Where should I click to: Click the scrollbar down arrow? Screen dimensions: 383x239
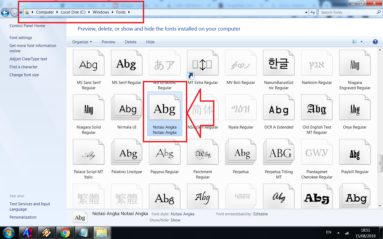[380, 206]
